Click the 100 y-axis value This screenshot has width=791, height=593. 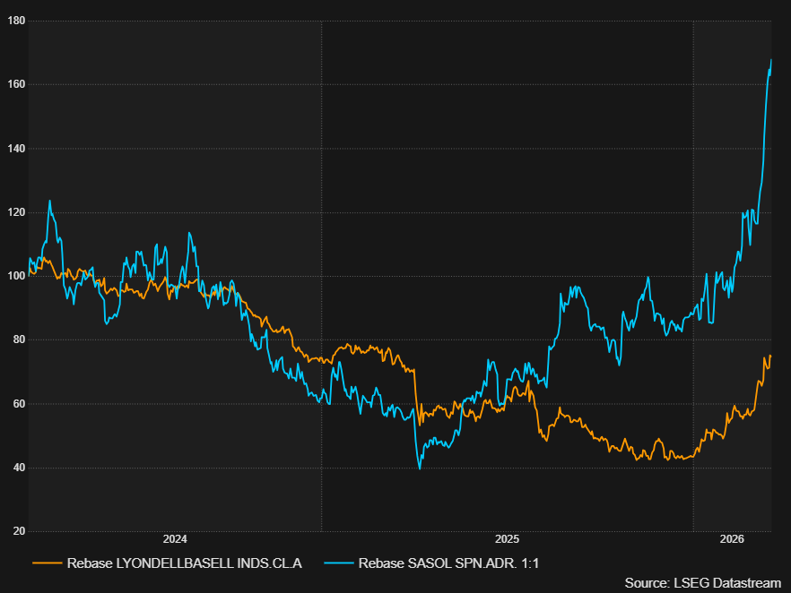(x=16, y=276)
